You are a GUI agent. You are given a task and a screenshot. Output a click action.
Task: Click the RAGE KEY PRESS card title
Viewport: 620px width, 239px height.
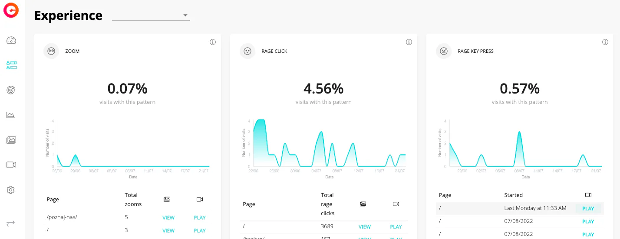(x=475, y=51)
